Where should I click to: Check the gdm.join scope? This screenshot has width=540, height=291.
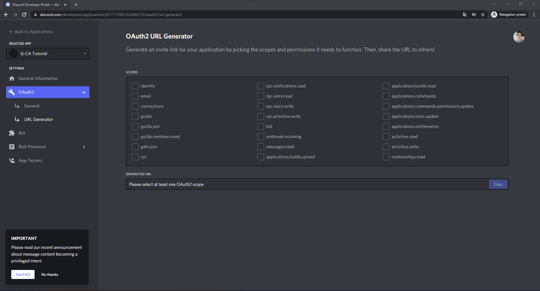135,146
